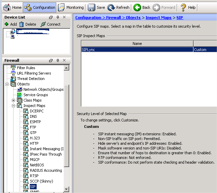Screen dimensions: 217x193
Task: Collapse the Inspect Maps node
Action: [14, 106]
